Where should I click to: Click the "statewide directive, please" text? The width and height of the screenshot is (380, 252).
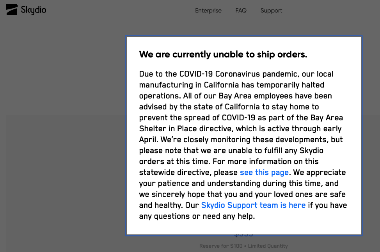[188, 172]
